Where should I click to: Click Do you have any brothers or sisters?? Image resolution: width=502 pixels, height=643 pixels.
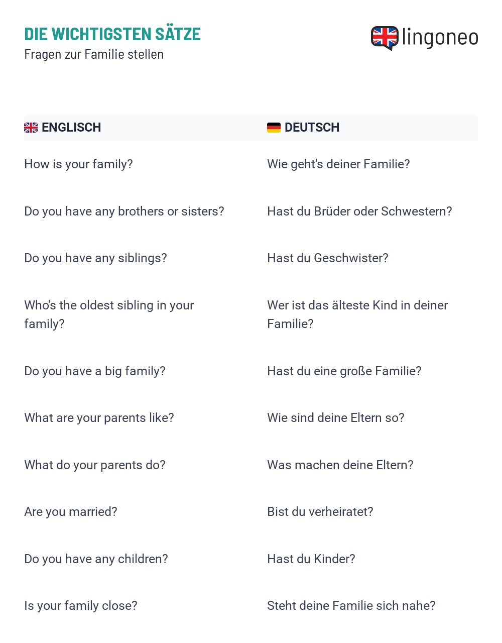coord(124,211)
